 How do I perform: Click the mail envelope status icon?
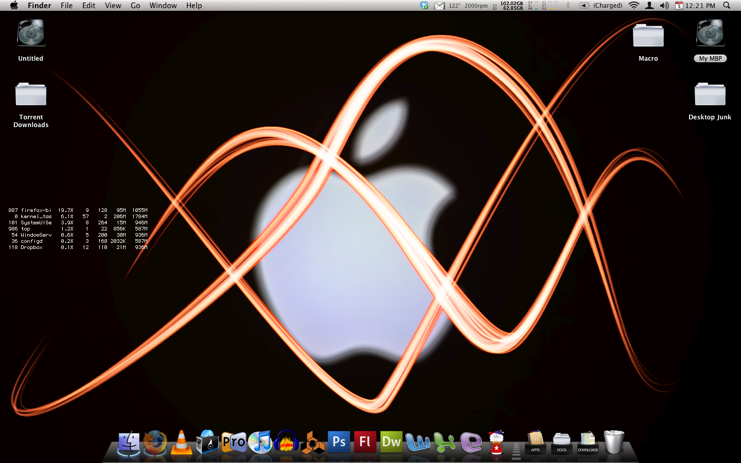439,6
